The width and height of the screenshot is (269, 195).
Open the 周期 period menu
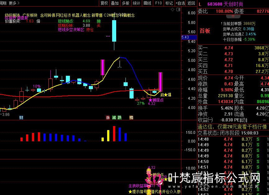click(x=3, y=3)
